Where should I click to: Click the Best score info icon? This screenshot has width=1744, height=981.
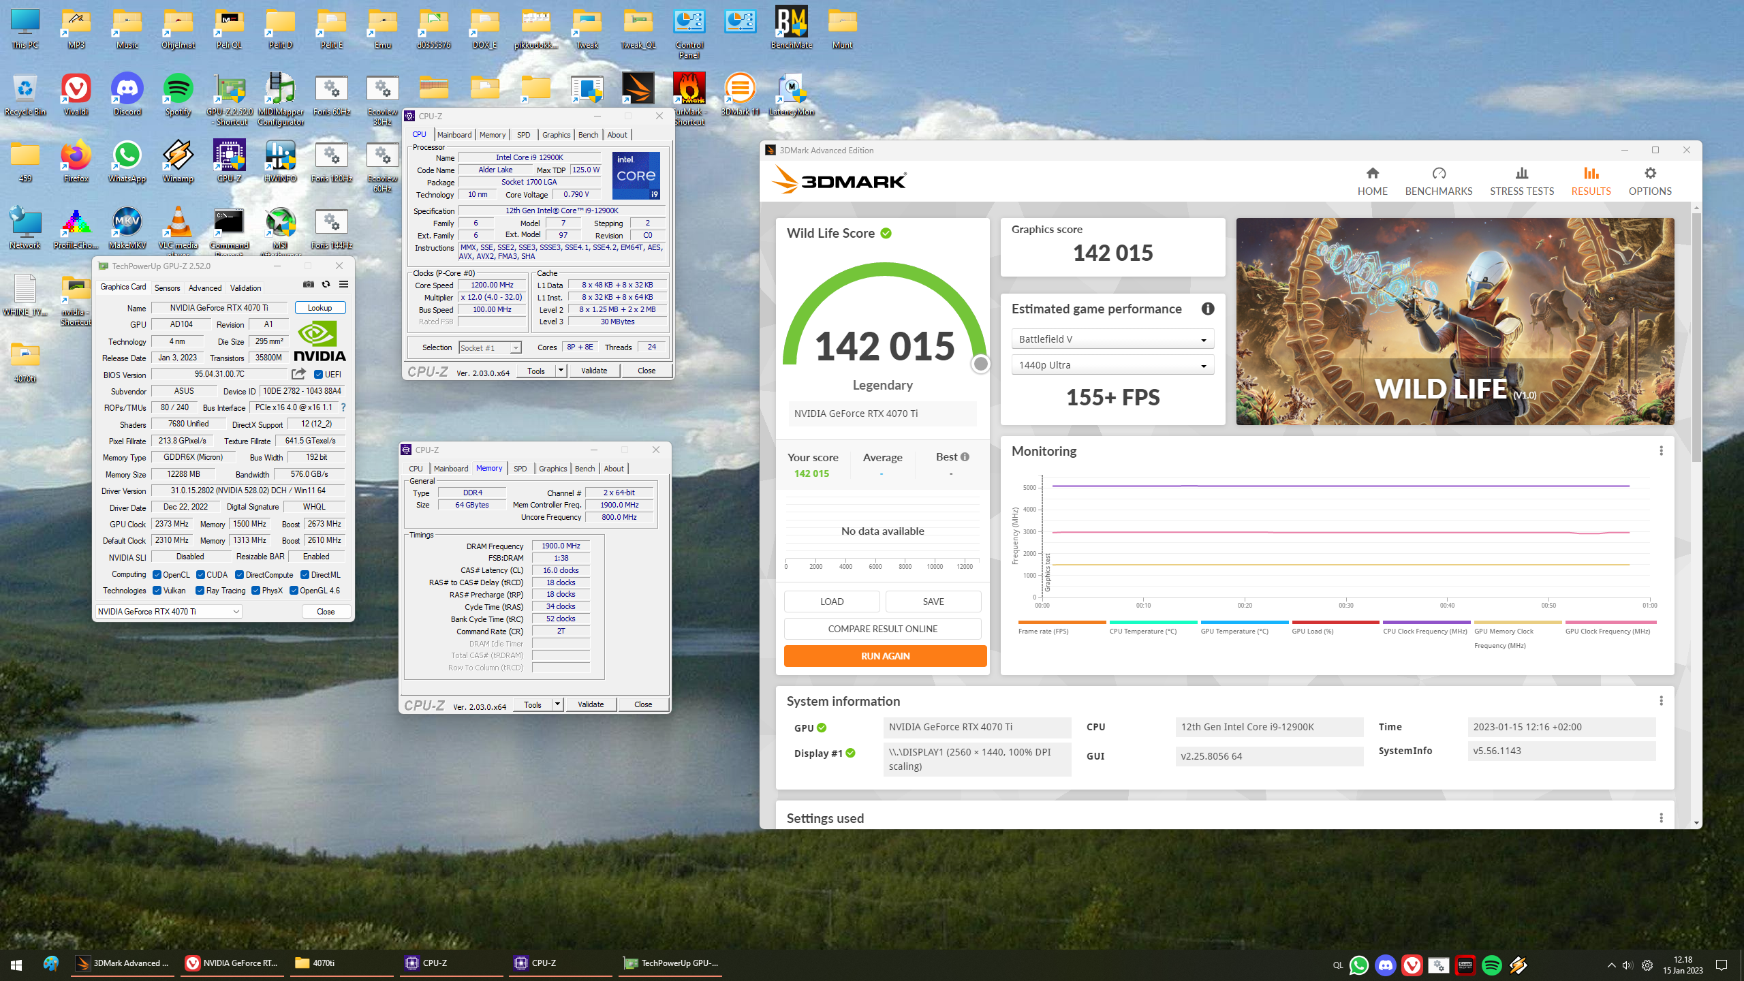click(x=965, y=457)
